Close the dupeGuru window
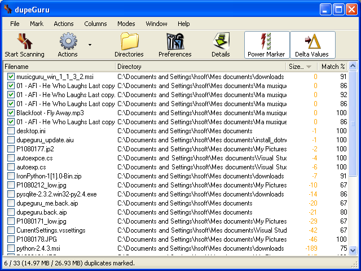 351,10
